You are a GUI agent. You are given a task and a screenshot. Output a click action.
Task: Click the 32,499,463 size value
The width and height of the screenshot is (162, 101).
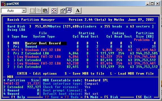146,50
